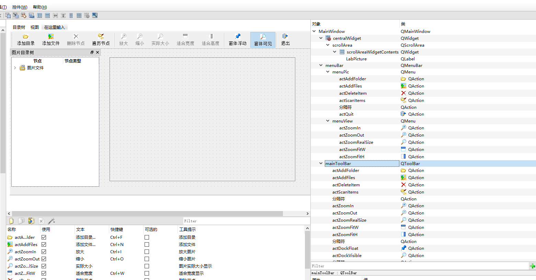The image size is (536, 280).
Task: Toggle the 可选的 checkbox in the 适合宽度 row
Action: [x=147, y=273]
